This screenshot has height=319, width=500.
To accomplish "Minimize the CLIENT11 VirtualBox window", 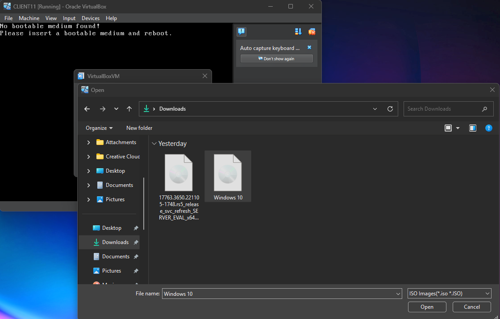I will [x=271, y=6].
